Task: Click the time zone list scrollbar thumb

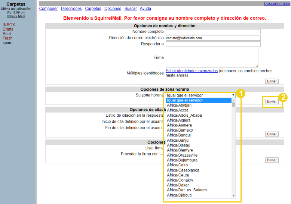Action: tap(233, 104)
